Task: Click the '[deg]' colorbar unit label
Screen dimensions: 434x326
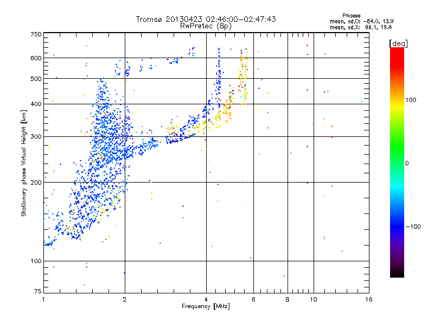Action: (398, 43)
